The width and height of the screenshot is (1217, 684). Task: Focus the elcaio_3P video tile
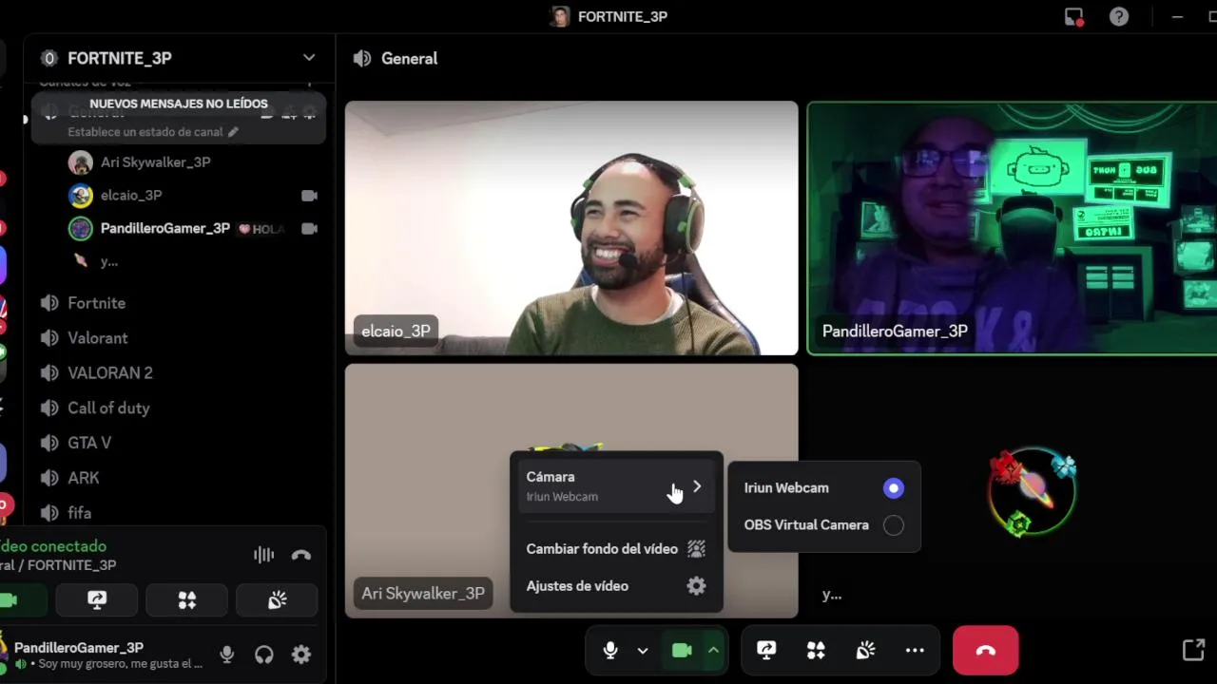click(x=571, y=228)
